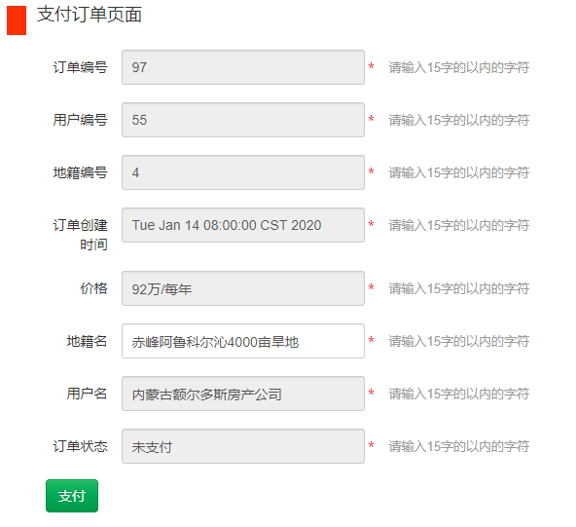Click the 价格 field showing 92万/每年
Screen dimensions: 576x527
click(x=243, y=288)
